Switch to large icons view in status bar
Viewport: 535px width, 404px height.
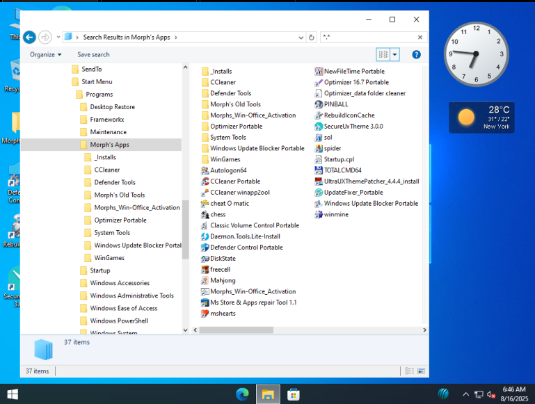(x=422, y=371)
